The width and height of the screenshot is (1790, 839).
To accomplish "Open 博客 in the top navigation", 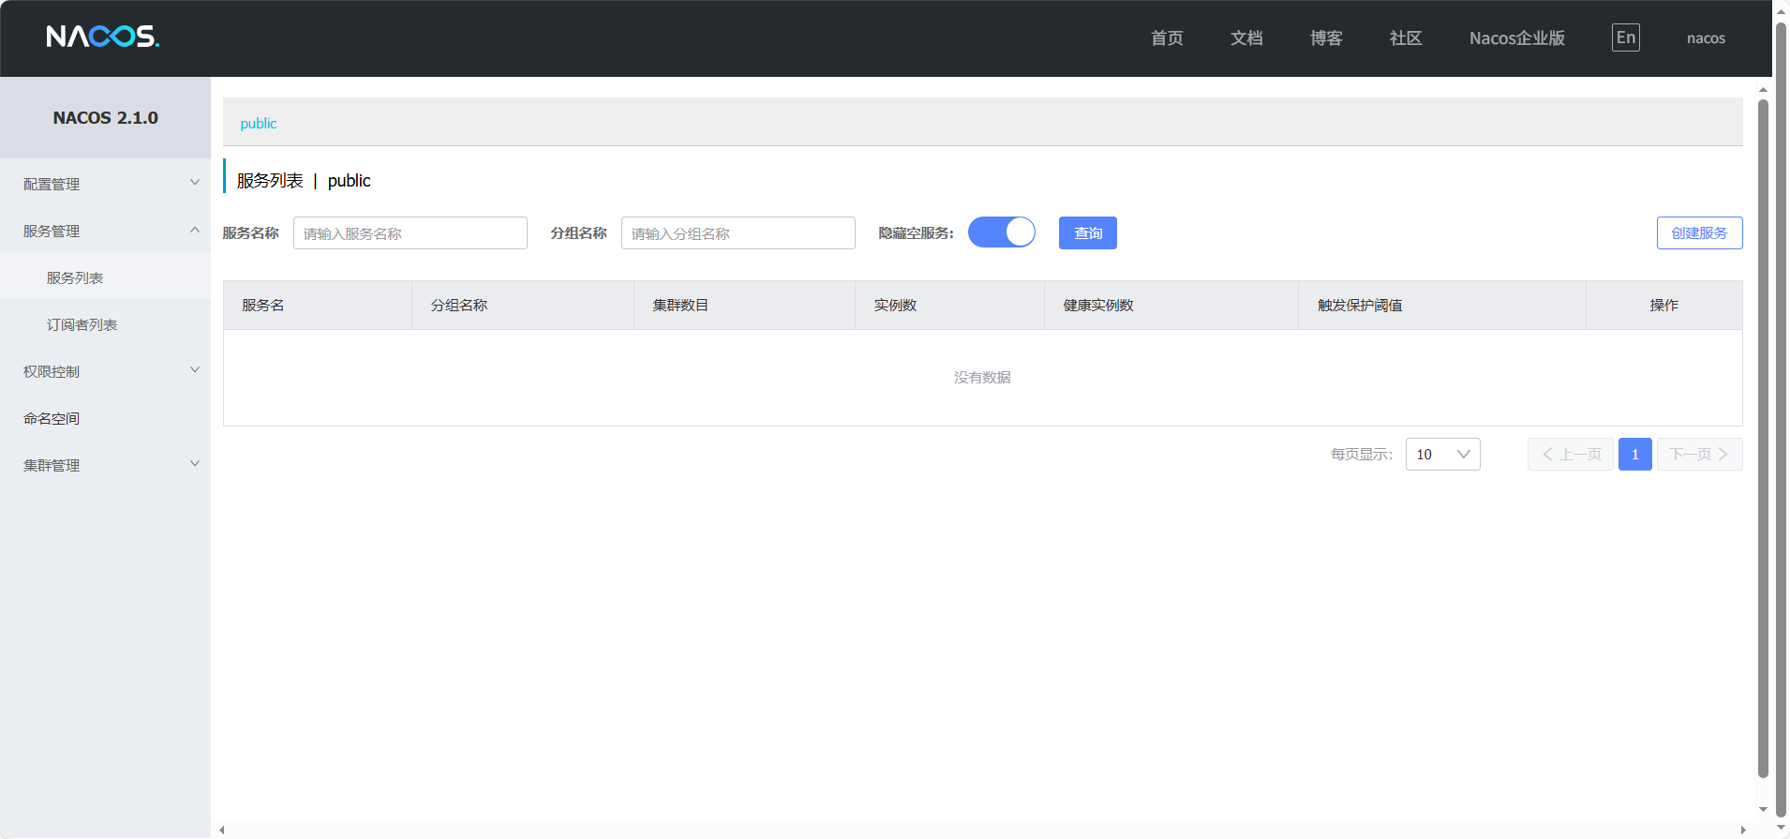I will tap(1326, 38).
